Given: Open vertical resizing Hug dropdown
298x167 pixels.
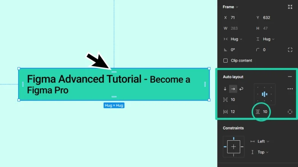Looking at the screenshot, I should pos(269,39).
